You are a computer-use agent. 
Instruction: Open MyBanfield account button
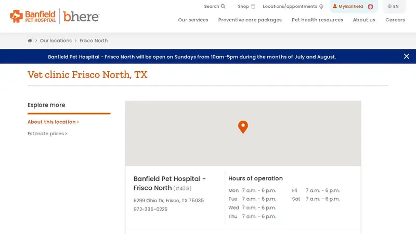pos(353,6)
